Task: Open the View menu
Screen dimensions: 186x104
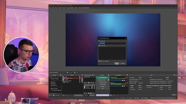Action: tap(56, 8)
